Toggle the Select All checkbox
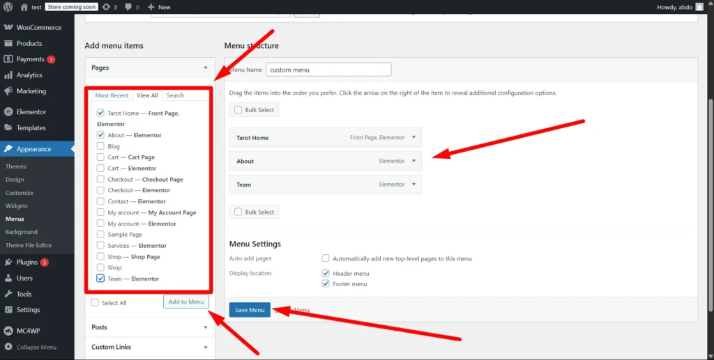 pos(95,303)
